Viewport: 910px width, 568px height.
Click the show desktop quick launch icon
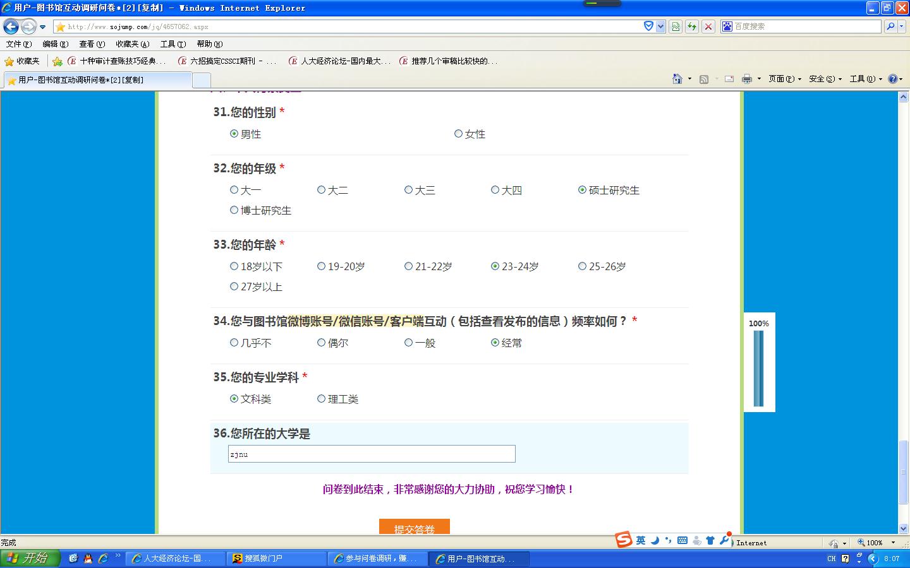tap(73, 559)
